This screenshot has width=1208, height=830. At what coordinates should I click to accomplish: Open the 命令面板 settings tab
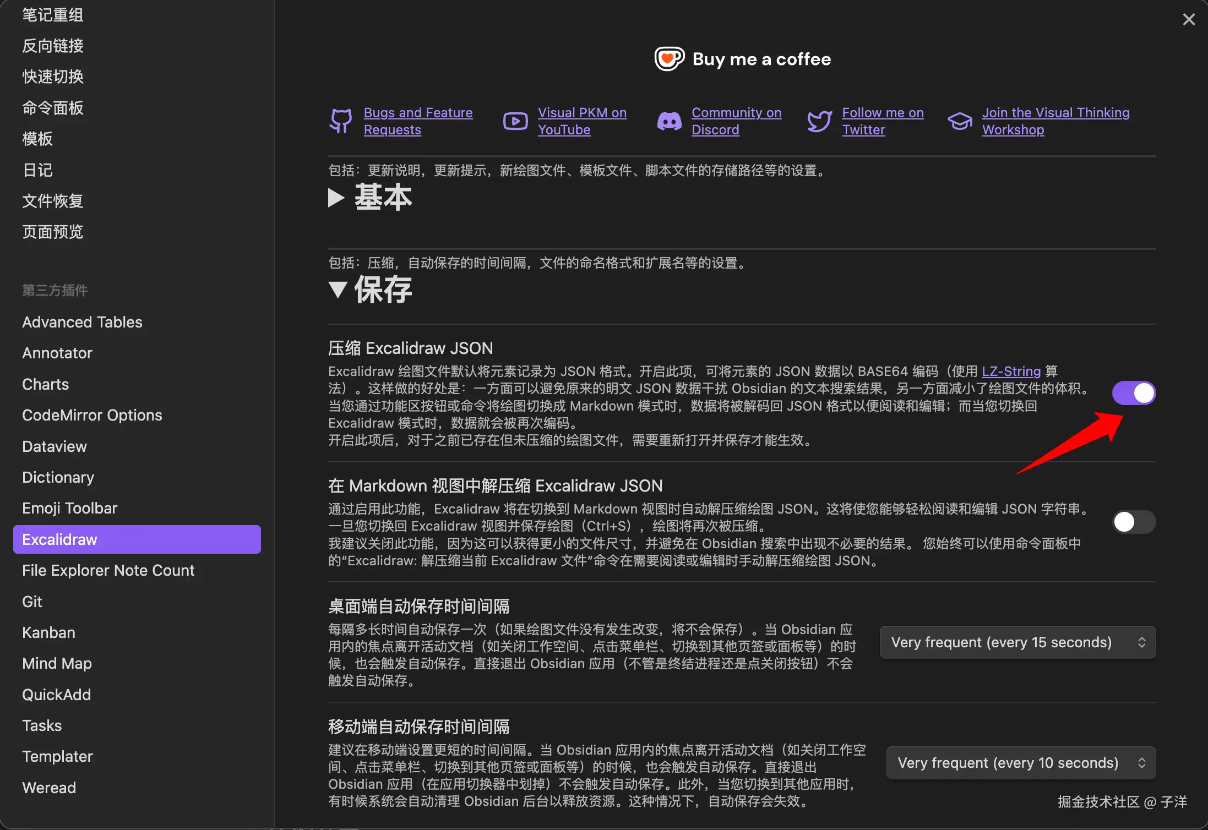[x=53, y=108]
